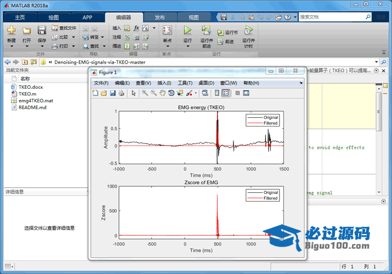The width and height of the screenshot is (392, 274).
Task: Click the 查找文件 (Find Files) button
Action: (64, 28)
